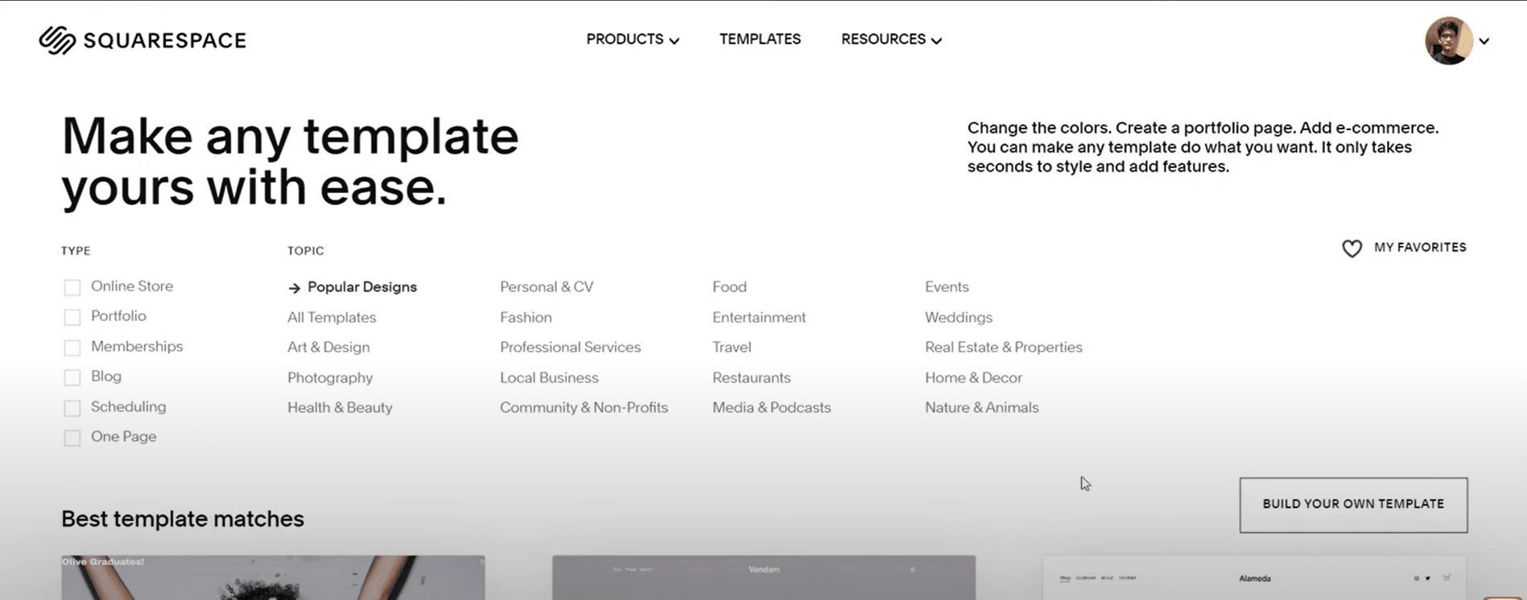The image size is (1527, 600).
Task: Go to the Templates menu item
Action: (x=760, y=39)
